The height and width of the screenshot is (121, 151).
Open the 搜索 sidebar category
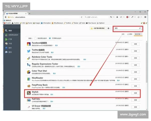[12, 31]
